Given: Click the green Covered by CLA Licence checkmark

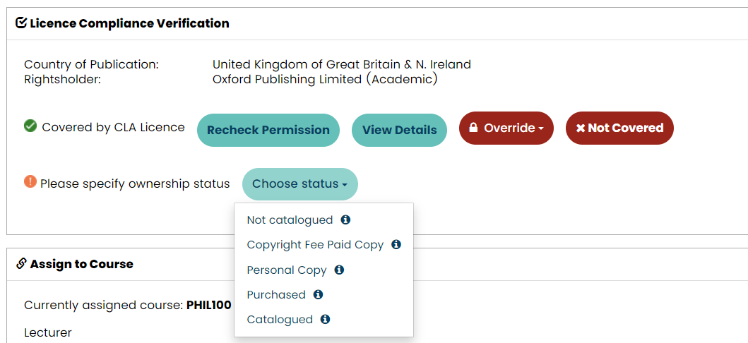Looking at the screenshot, I should [x=30, y=126].
